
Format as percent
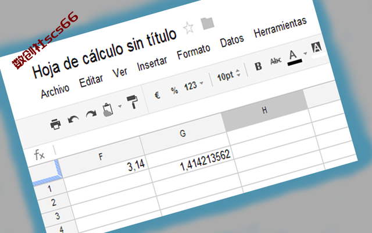pyautogui.click(x=174, y=91)
